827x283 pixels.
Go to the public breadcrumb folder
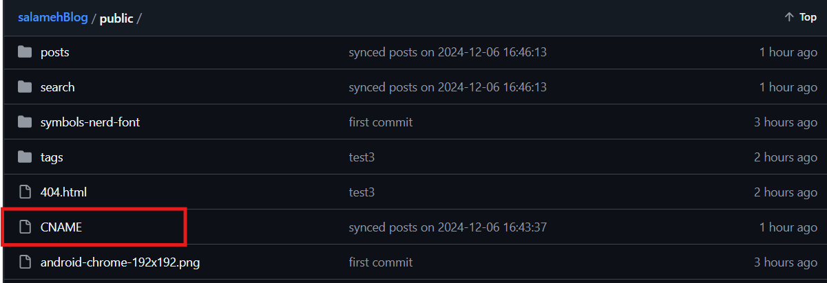[x=116, y=19]
